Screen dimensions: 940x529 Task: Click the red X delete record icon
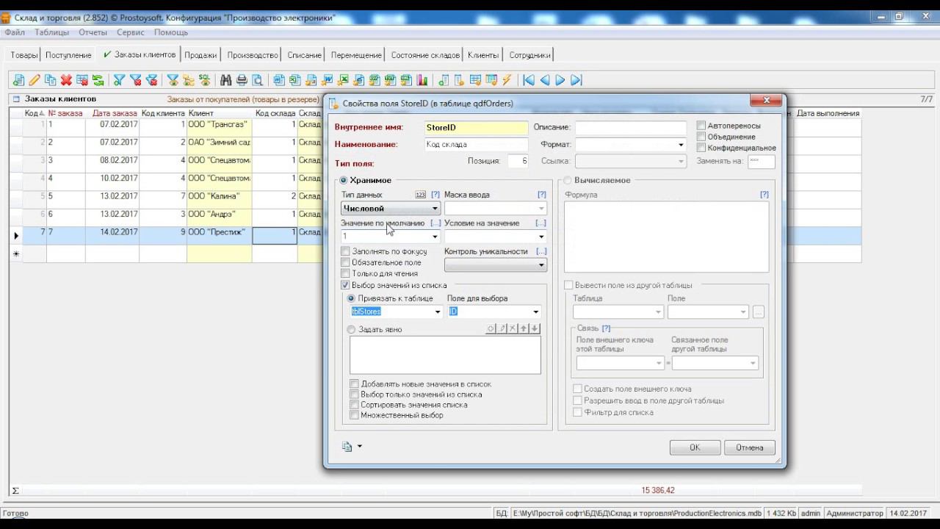coord(66,80)
